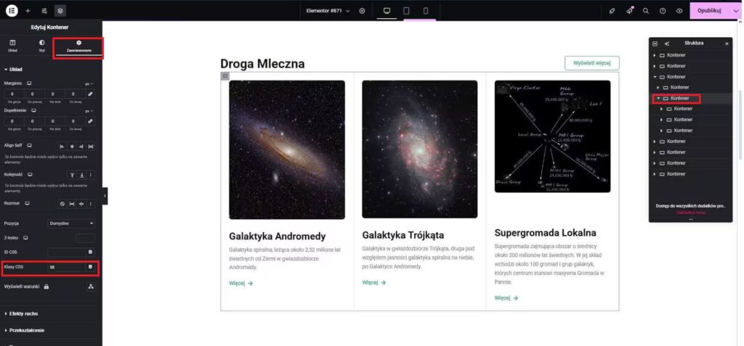This screenshot has width=744, height=346.
Task: Click Więcej link under Supergromada Lokalna
Action: (506, 298)
